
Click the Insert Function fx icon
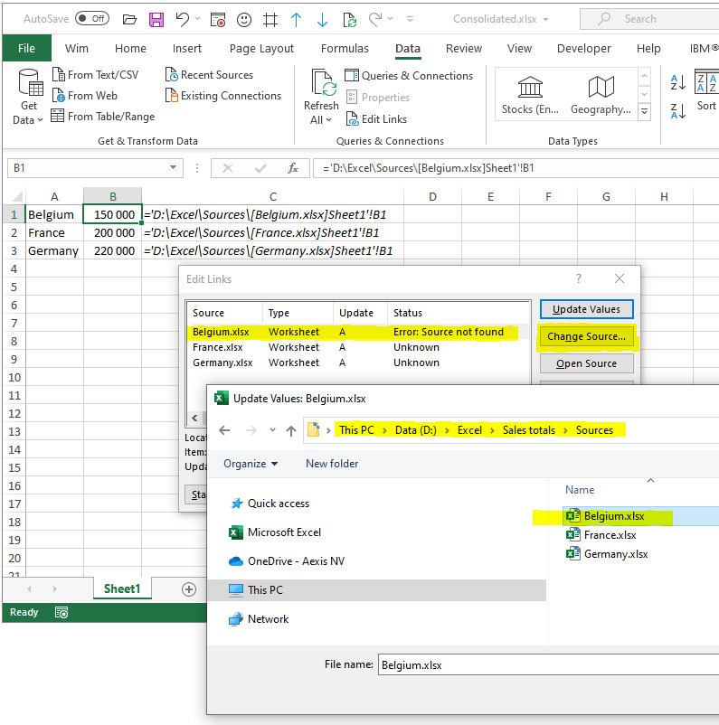[x=293, y=168]
